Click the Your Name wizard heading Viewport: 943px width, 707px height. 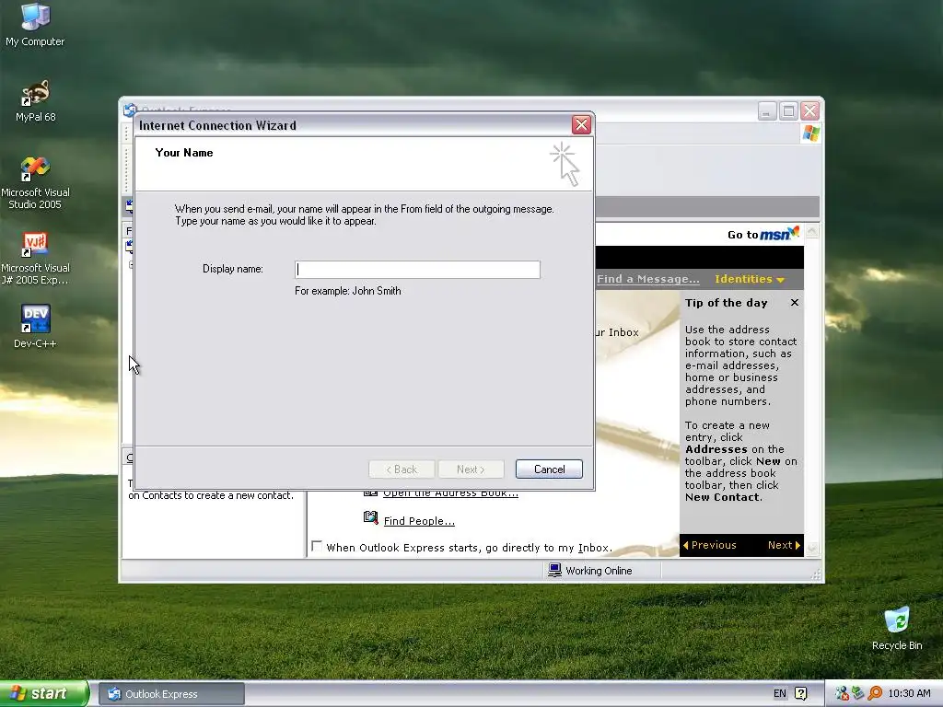coord(184,153)
